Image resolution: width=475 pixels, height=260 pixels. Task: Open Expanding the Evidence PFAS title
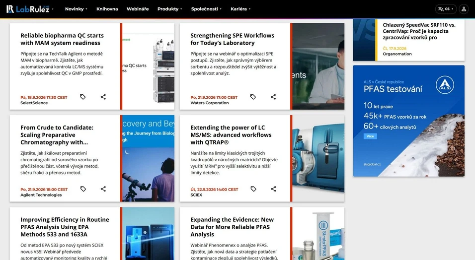(232, 227)
